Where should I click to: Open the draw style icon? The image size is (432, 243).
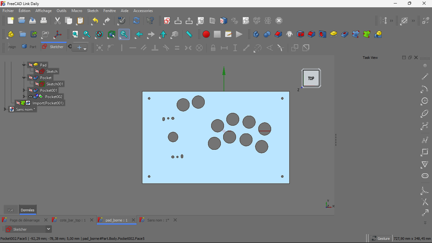click(x=99, y=34)
